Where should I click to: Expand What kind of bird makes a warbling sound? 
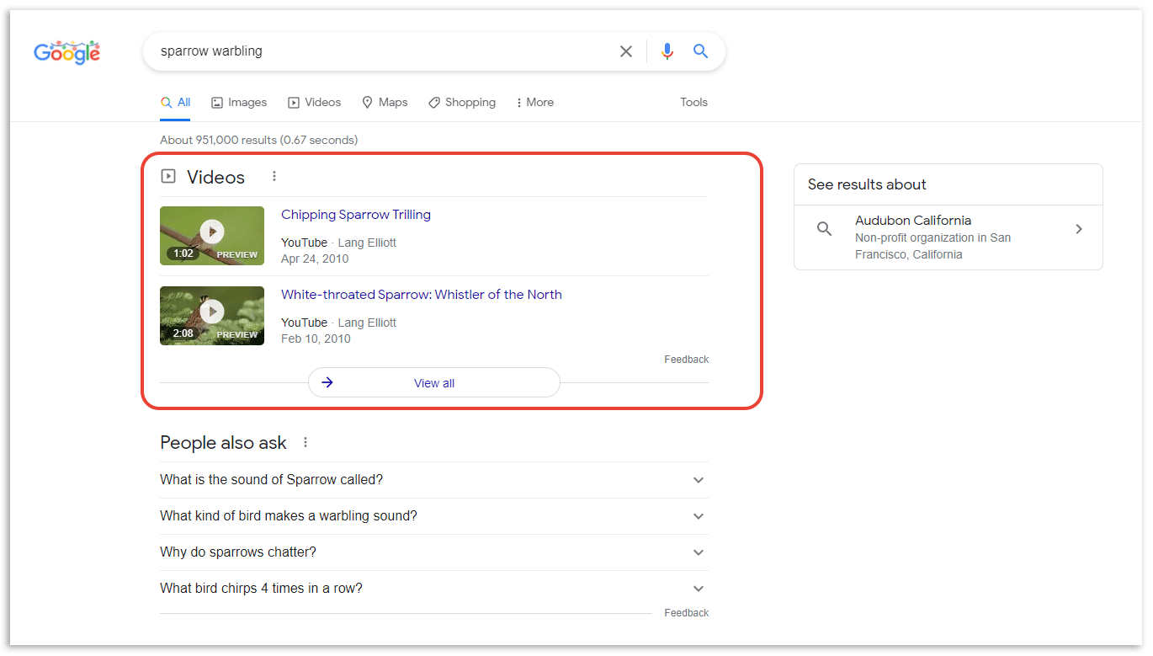point(434,516)
